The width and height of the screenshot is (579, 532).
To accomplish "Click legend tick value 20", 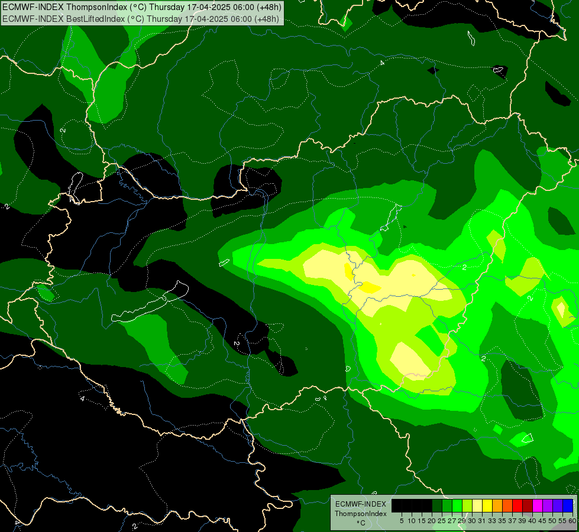I will 432,521.
